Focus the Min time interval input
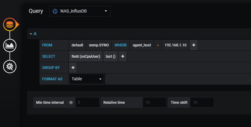 (87, 102)
